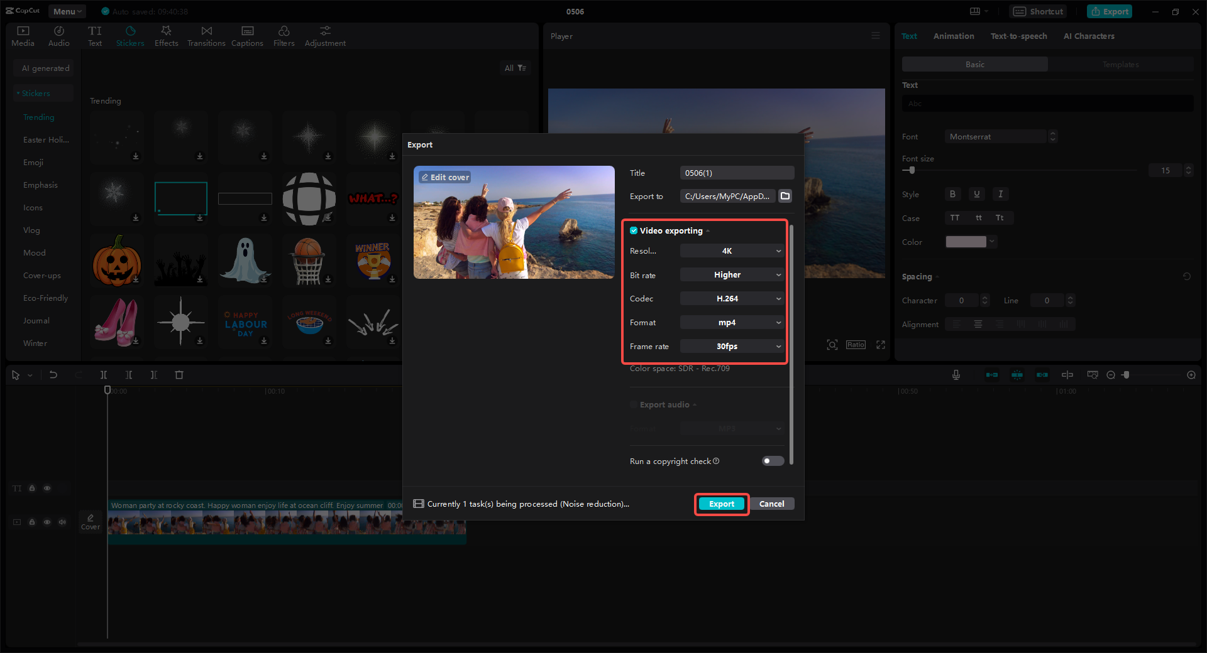The height and width of the screenshot is (653, 1207).
Task: Uncheck the Video exporting checkbox
Action: point(634,230)
